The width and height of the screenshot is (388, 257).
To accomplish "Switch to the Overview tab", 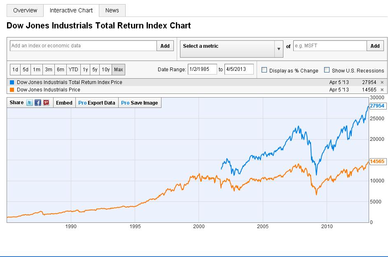I will pyautogui.click(x=25, y=10).
